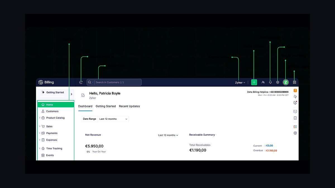Open the notifications bell

coord(270,82)
